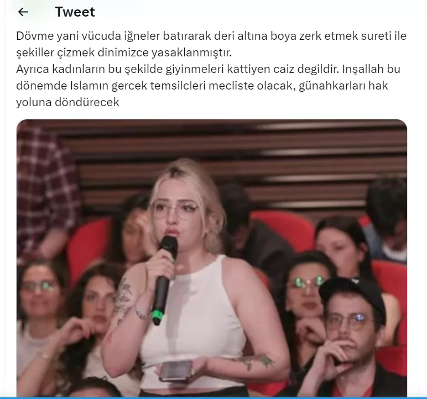Screen dimensions: 427x399
Task: Click the word "yasaklanmıştır" in the tweet
Action: click(x=191, y=53)
